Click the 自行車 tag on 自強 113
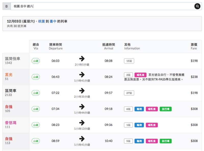The image size is (204, 151). [166, 141]
